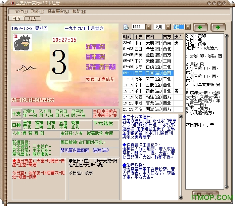Switch to the 月历 tab
The width and height of the screenshot is (235, 206).
coord(33,18)
